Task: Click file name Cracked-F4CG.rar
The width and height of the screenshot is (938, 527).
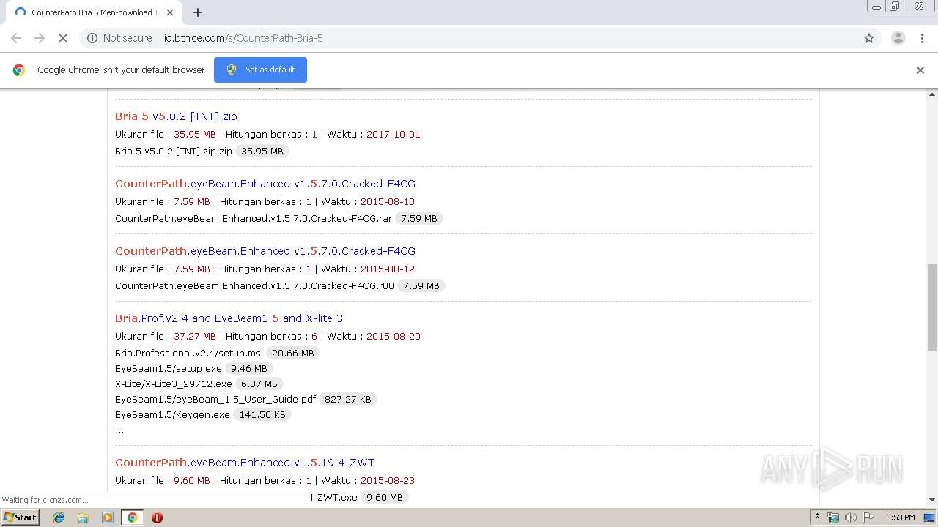Action: pyautogui.click(x=254, y=219)
